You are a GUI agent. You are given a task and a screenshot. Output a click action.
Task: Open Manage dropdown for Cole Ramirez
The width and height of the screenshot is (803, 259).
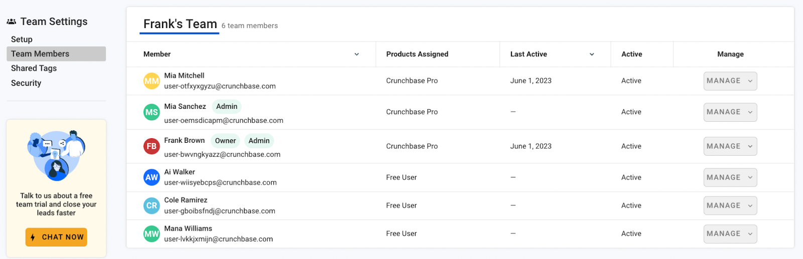pos(730,205)
